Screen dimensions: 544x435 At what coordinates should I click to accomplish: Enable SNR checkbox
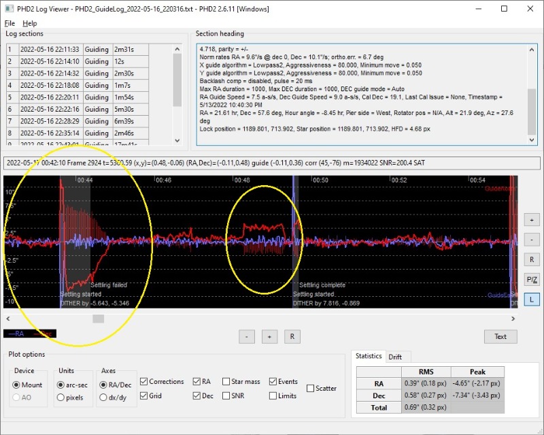click(233, 396)
